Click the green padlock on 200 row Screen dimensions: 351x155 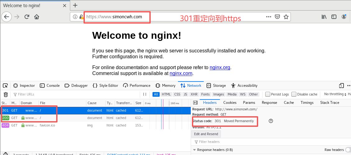click(23, 118)
